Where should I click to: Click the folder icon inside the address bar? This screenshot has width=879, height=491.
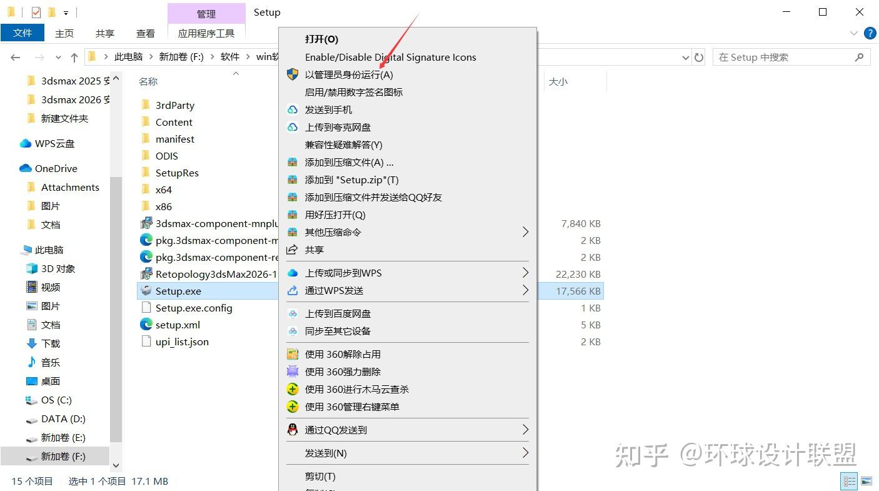[93, 57]
